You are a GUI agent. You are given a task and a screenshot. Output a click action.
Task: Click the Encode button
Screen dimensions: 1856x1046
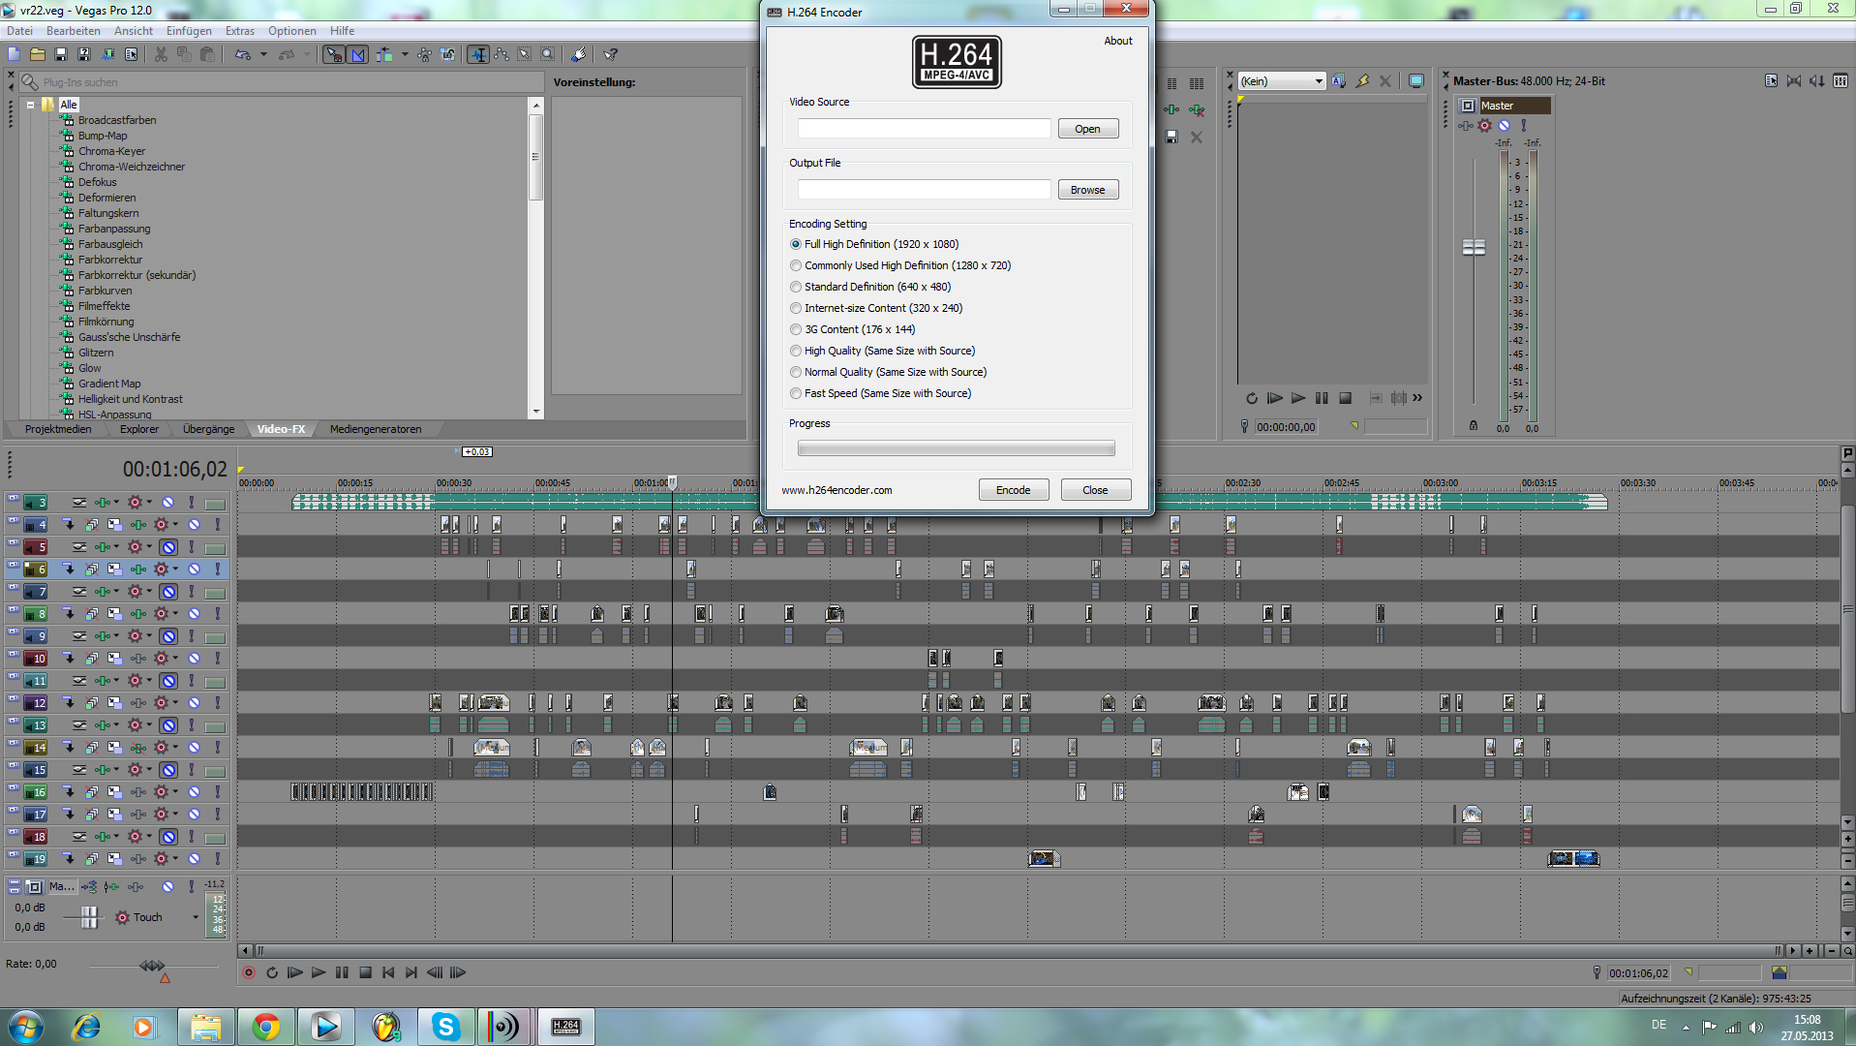point(1013,490)
